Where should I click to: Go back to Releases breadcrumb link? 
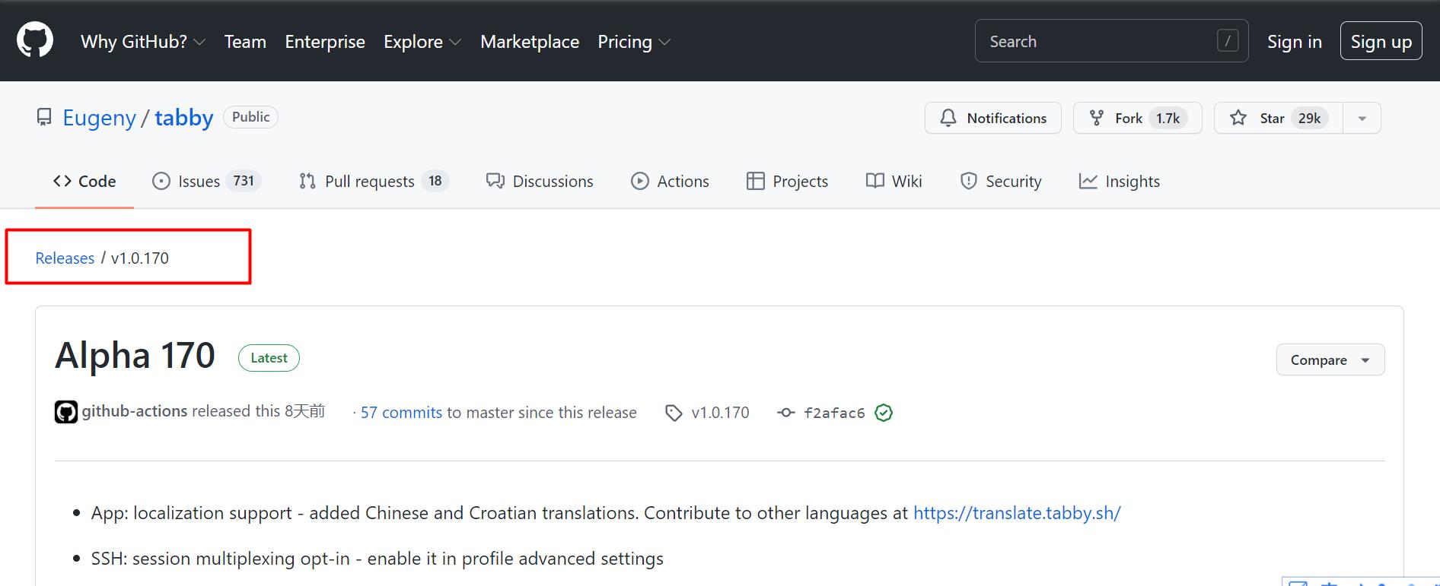coord(65,258)
